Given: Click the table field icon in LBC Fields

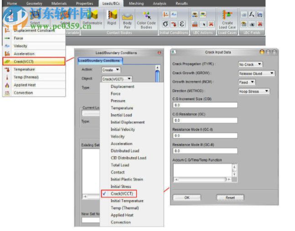Looking at the screenshot, I should pos(244,15).
